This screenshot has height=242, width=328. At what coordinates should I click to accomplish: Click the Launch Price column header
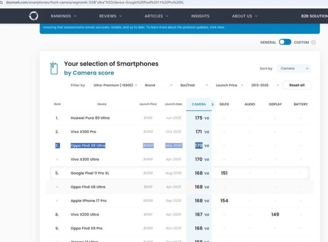tap(148, 104)
